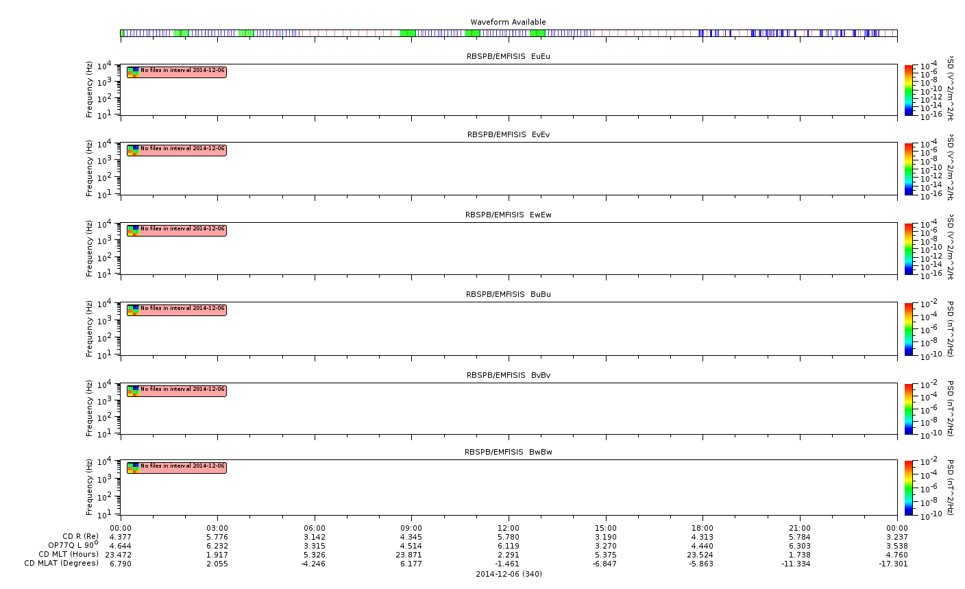Click the spectrogram icon in the EvEv panel
Viewport: 965px width, 589px height.
point(133,150)
